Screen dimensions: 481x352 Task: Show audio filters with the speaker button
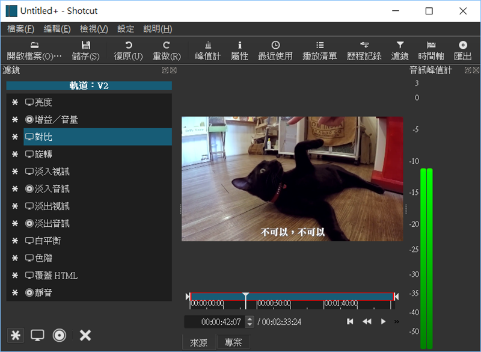(x=59, y=336)
